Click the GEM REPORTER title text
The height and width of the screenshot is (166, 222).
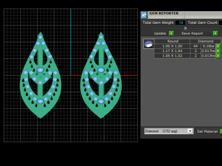coord(164,13)
